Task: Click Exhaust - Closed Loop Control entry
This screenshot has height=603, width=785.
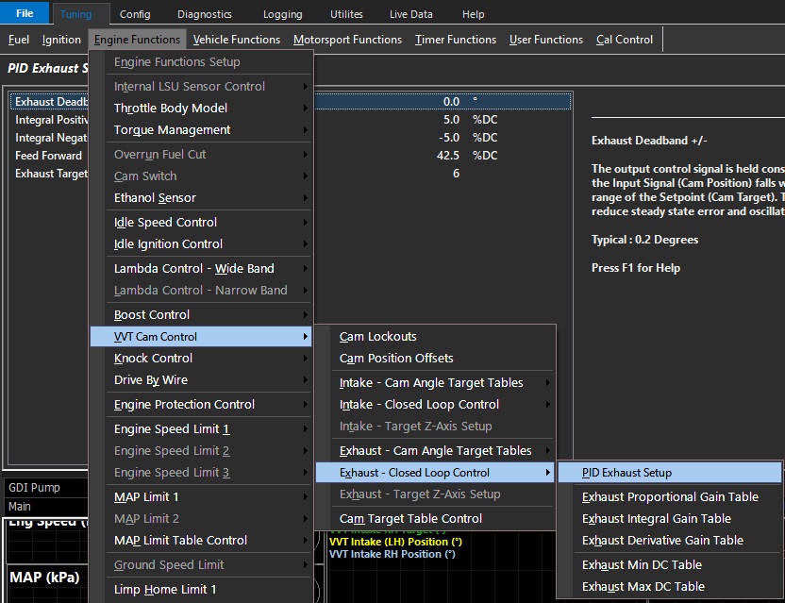Action: [436, 472]
